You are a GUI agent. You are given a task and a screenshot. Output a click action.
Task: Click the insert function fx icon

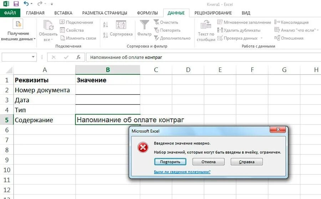coord(78,57)
